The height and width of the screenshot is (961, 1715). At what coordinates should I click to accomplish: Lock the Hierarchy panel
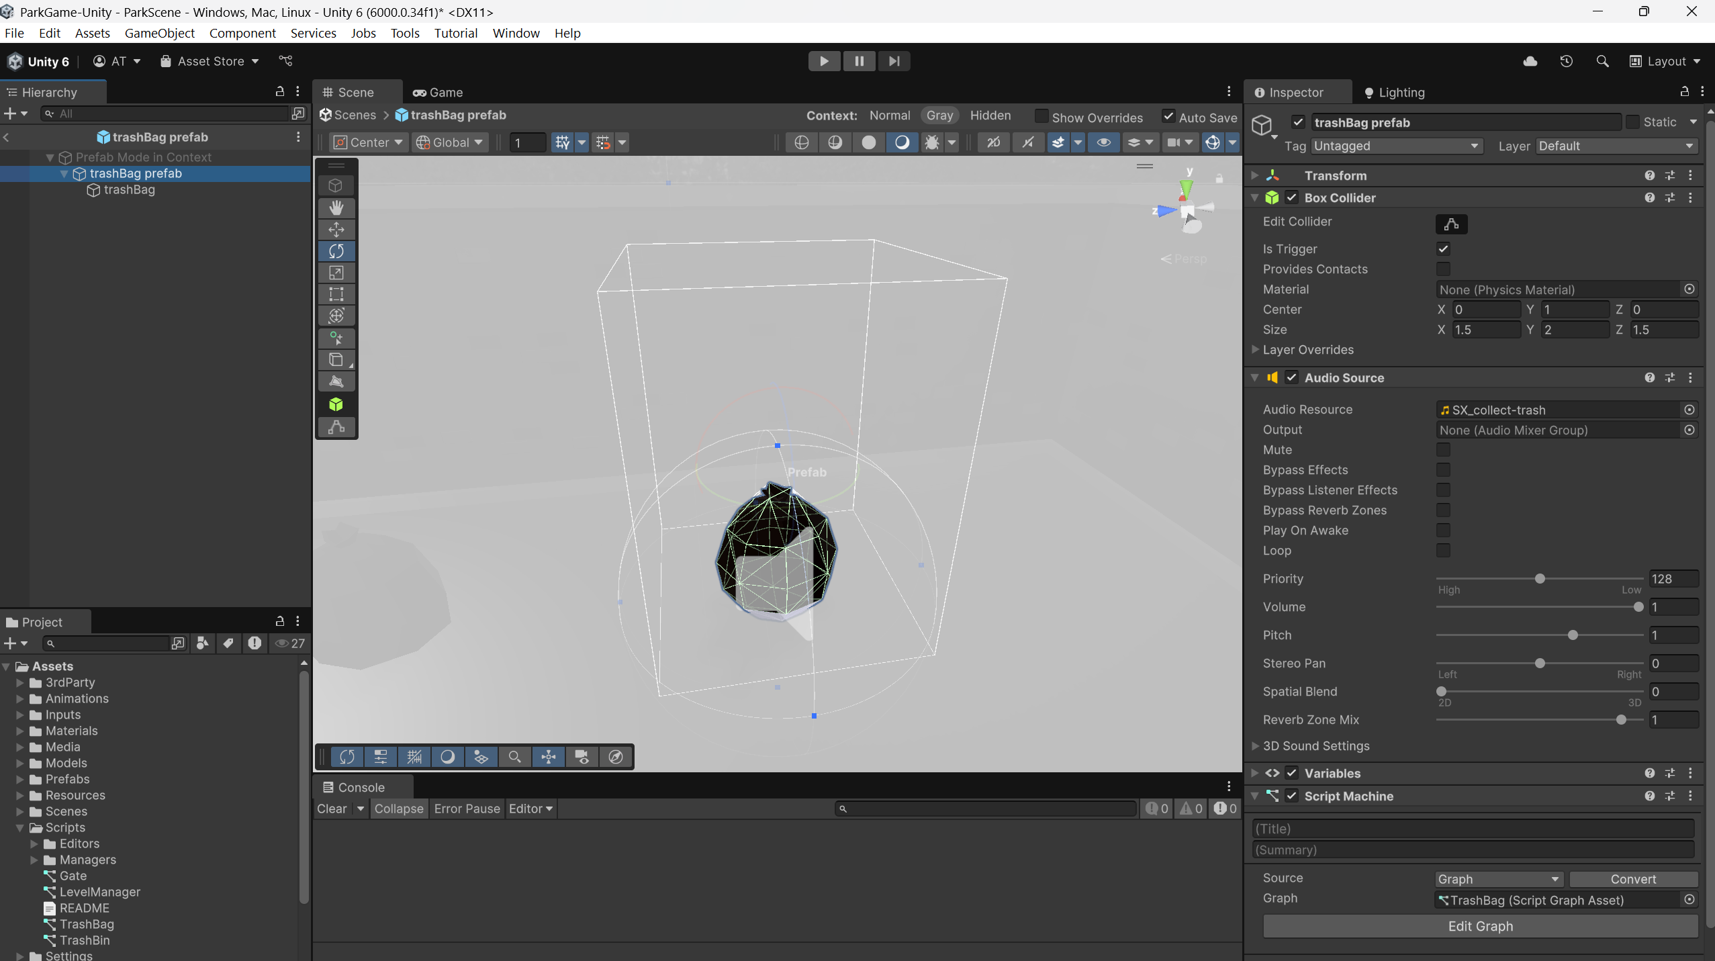click(280, 91)
